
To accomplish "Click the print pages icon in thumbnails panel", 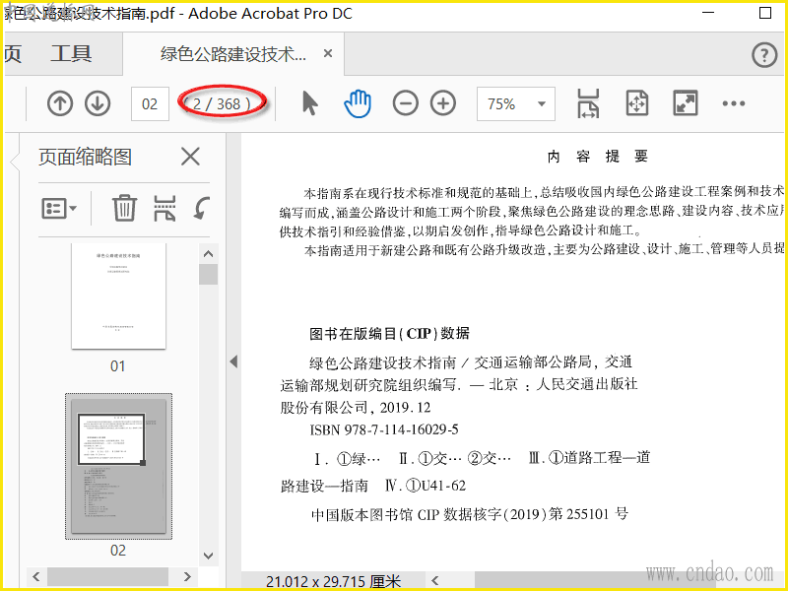I will [x=164, y=208].
